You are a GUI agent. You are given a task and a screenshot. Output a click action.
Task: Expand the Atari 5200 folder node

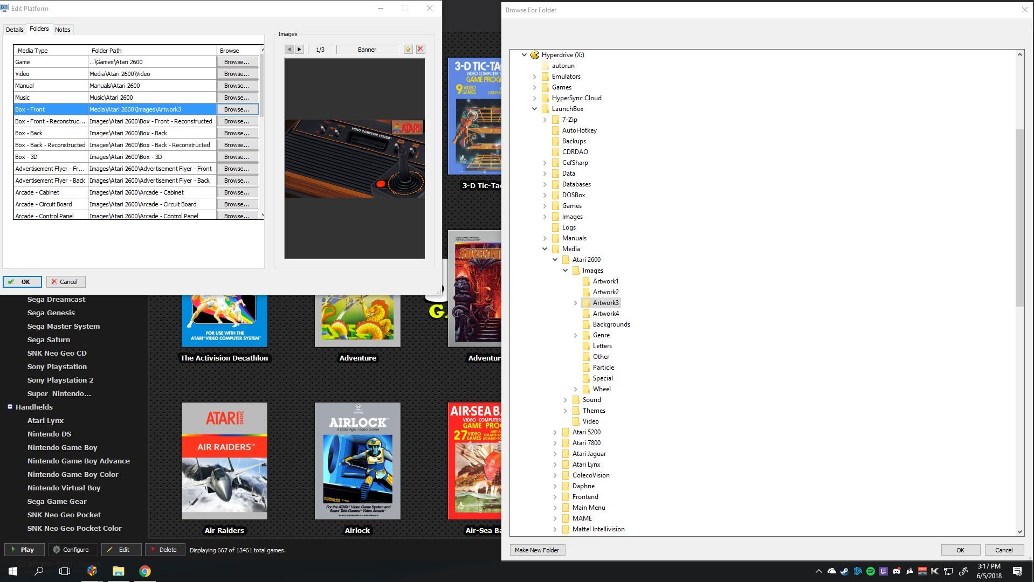(x=555, y=432)
